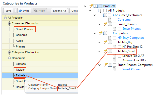Click the Products book icon
156x96 pixels.
tap(96, 6)
